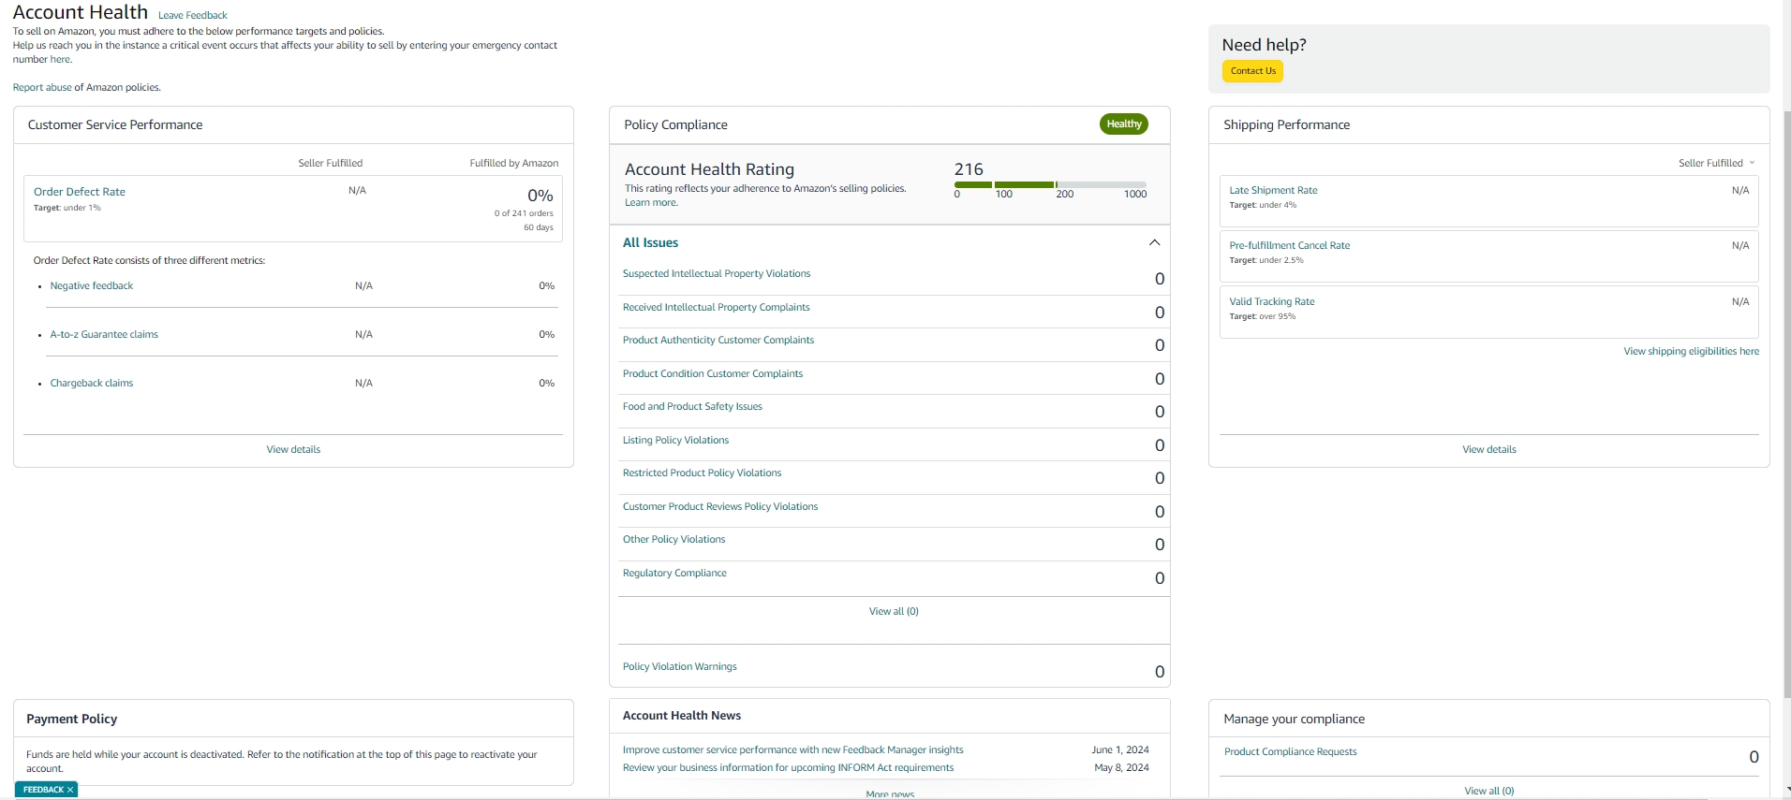Close the FEEDBACK tab with its X
1791x800 pixels.
(x=70, y=790)
